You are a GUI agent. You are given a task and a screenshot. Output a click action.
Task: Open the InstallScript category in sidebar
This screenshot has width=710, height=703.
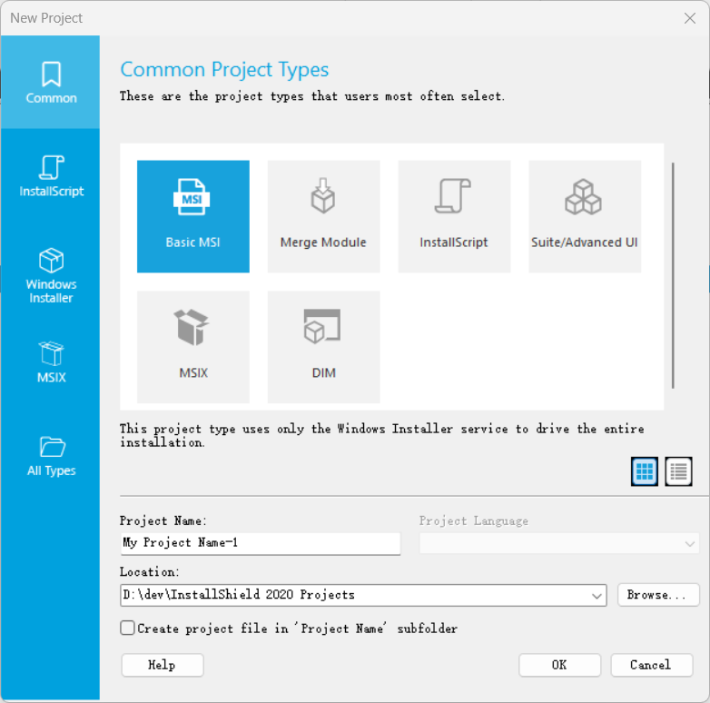(x=51, y=176)
